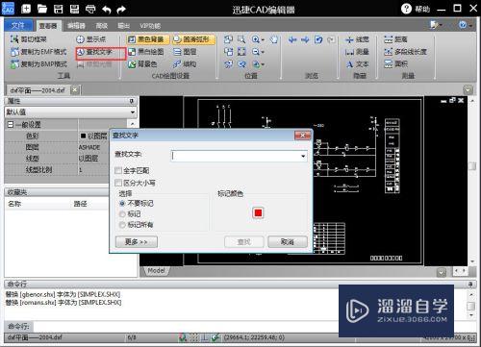Toggle Measurements (测量) hiding
This screenshot has width=481, height=347.
[357, 52]
